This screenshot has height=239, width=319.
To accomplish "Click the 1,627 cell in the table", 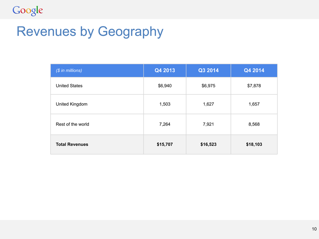I will (208, 104).
